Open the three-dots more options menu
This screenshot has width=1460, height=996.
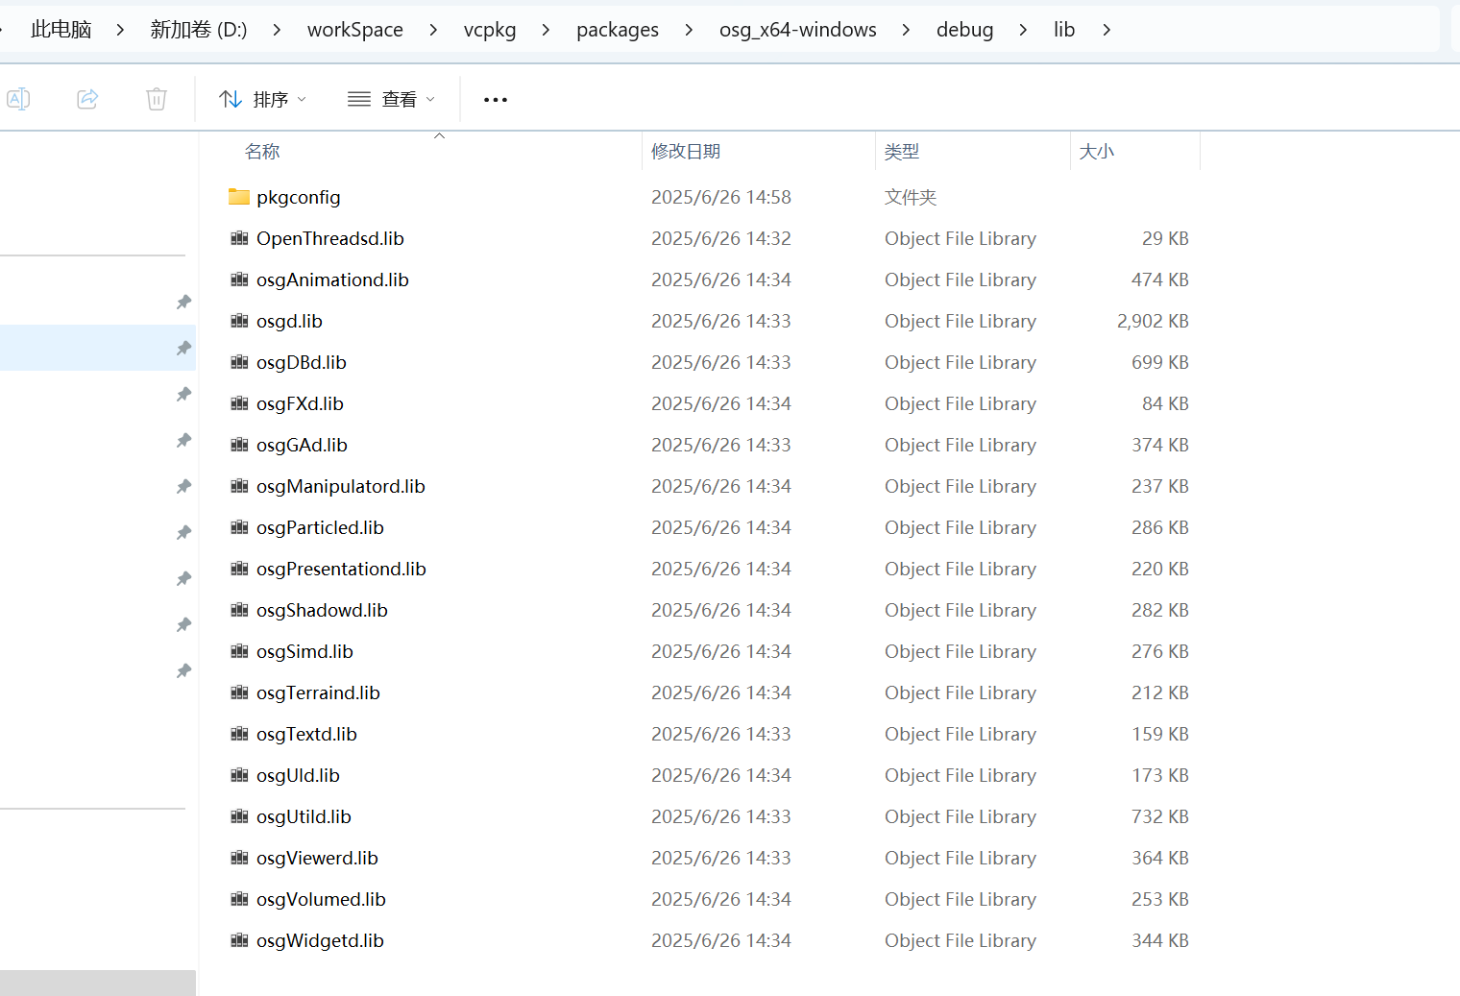point(496,100)
